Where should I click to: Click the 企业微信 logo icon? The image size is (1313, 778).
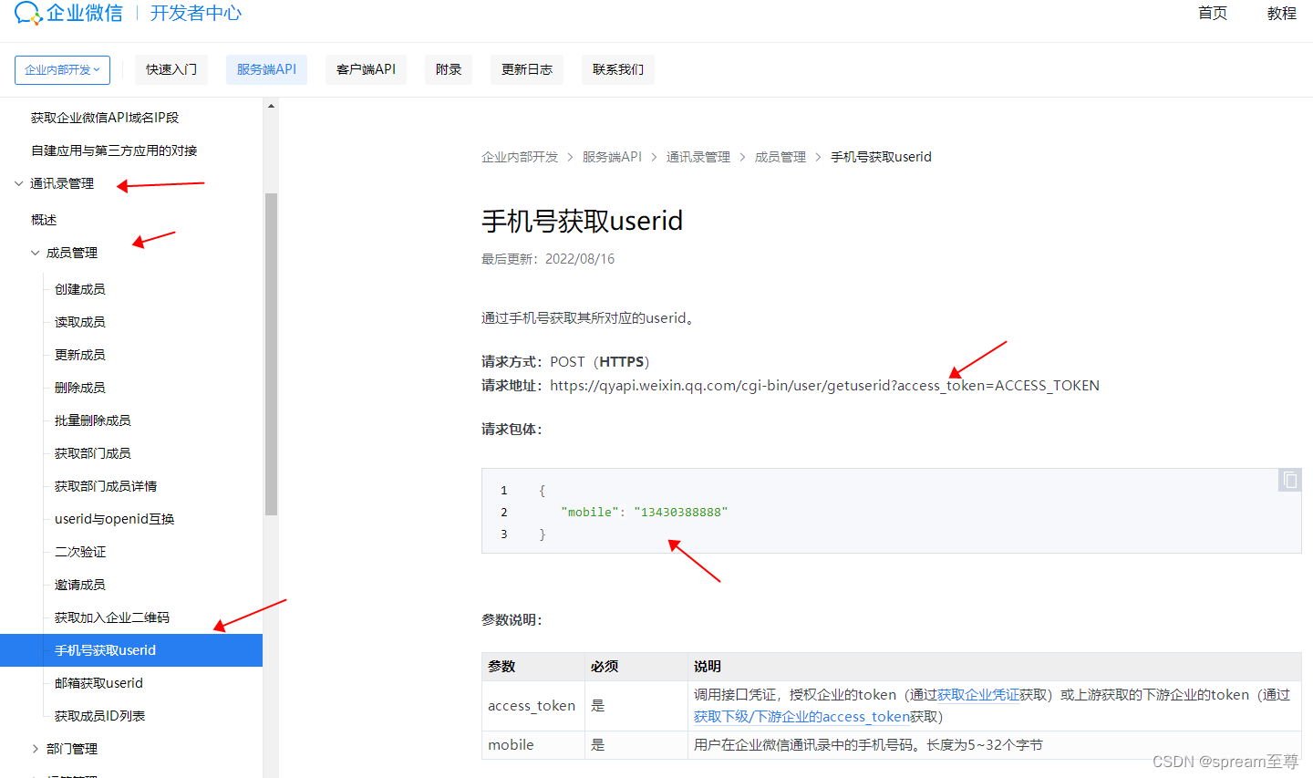point(28,13)
